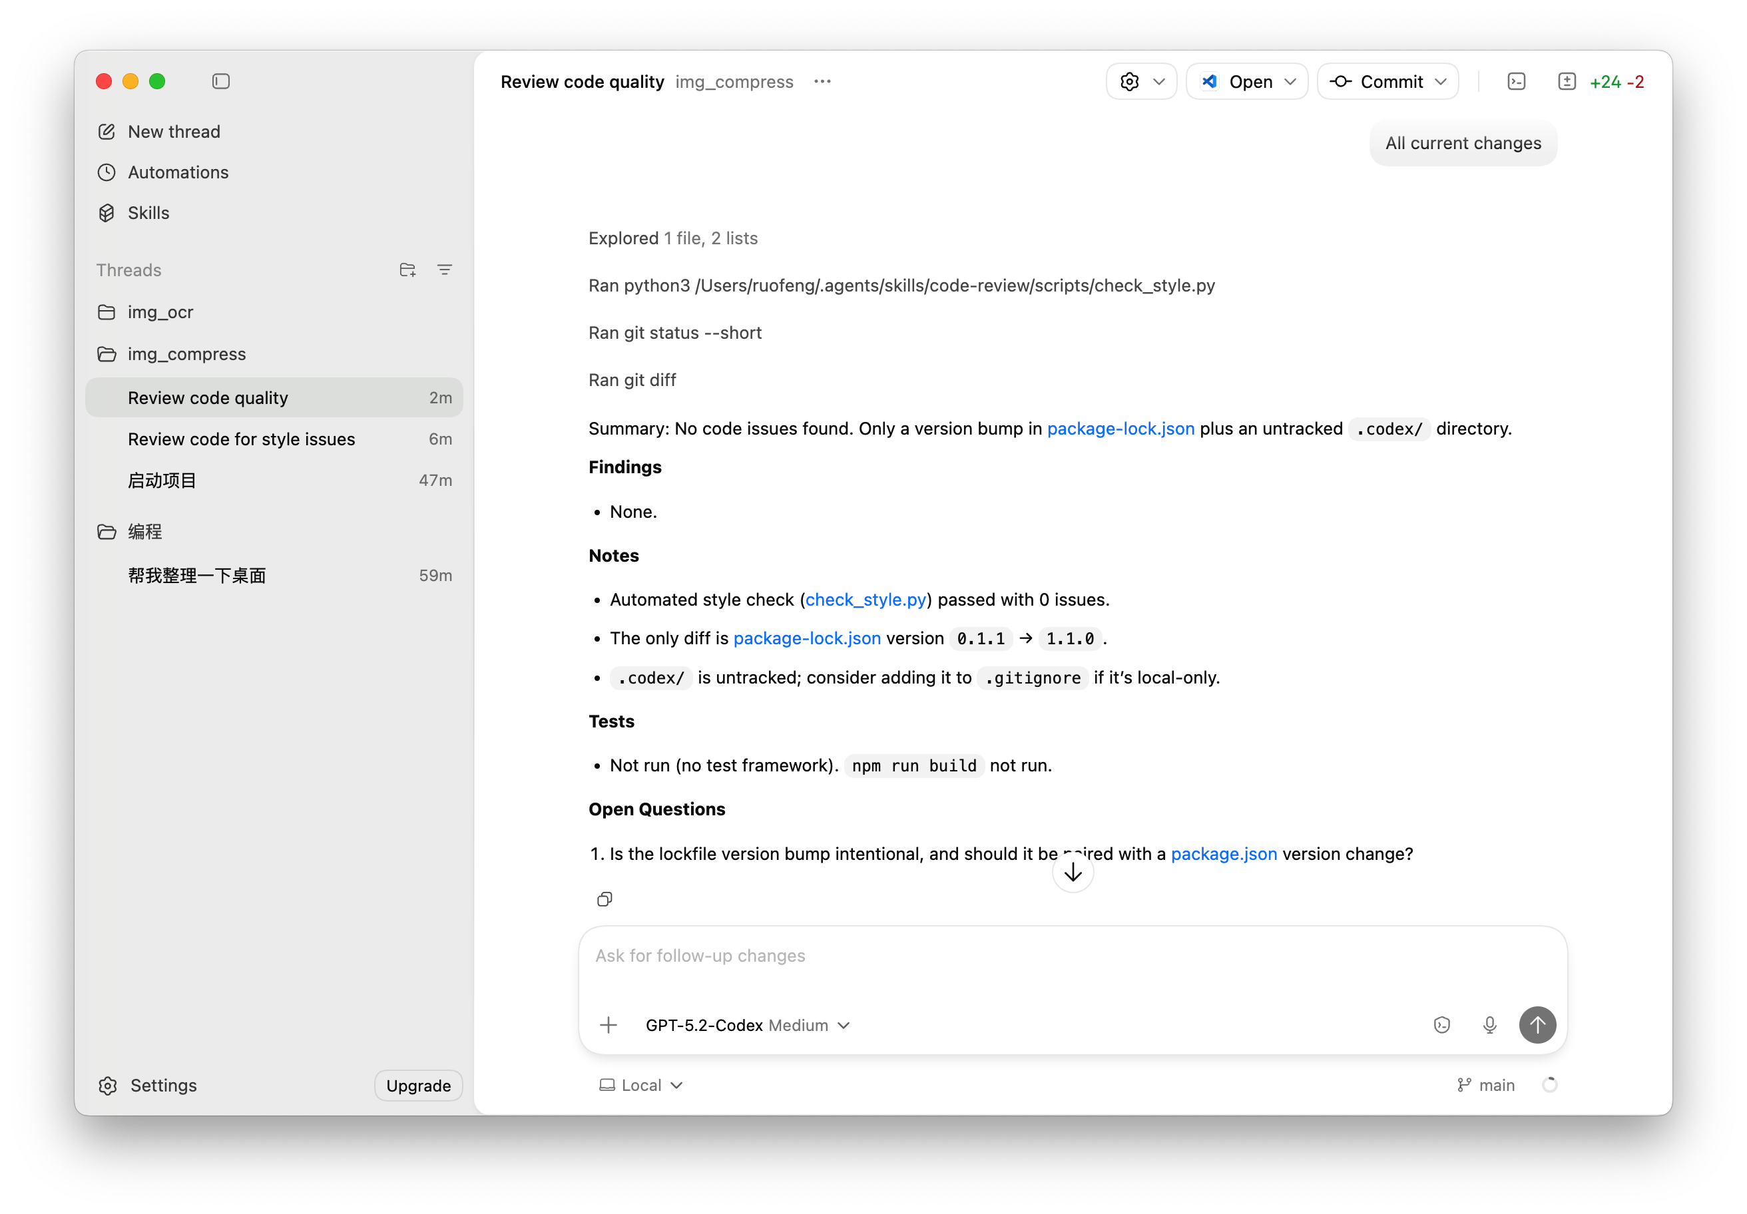Click the Upgrade button

(x=417, y=1086)
